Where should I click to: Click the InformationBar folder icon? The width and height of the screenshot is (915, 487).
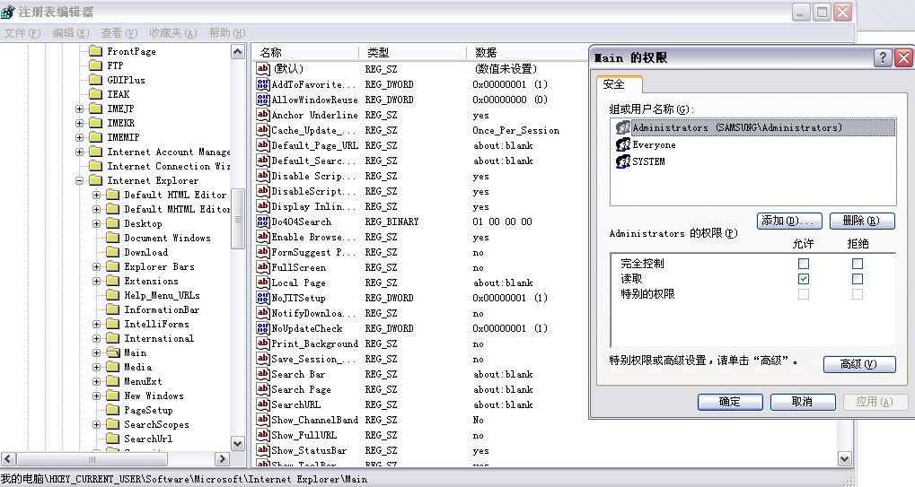tap(112, 309)
